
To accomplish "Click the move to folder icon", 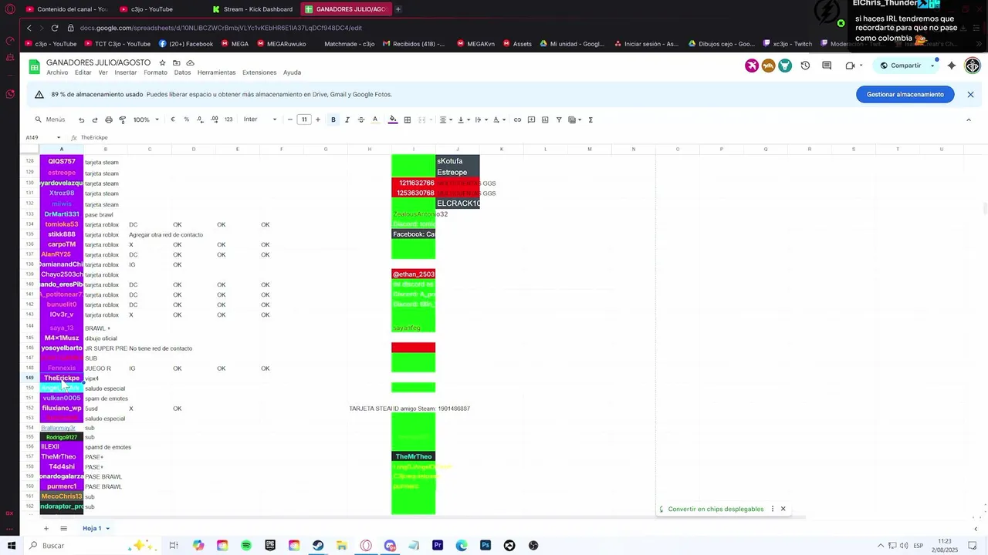I will coord(176,62).
